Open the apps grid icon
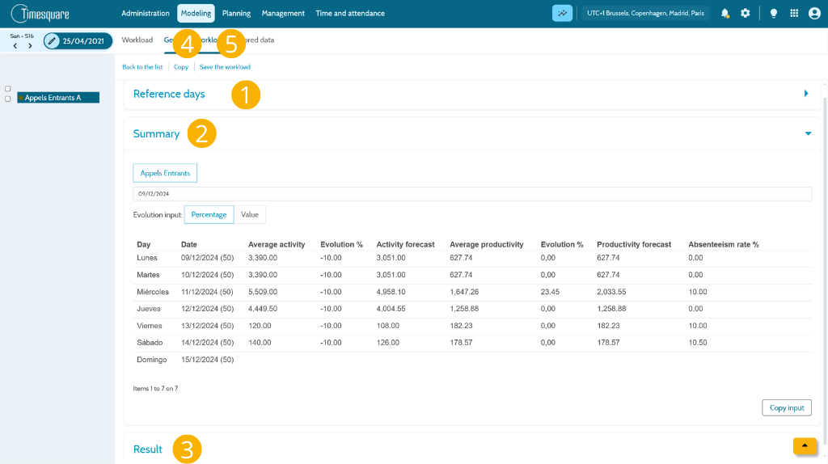 [x=794, y=13]
